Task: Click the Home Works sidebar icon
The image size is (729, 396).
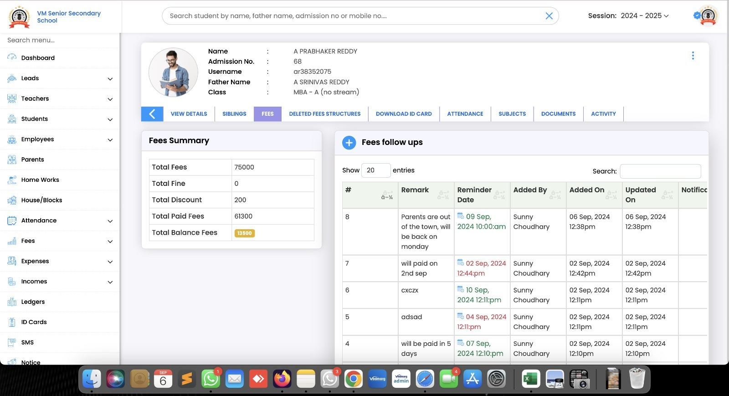Action: click(x=12, y=180)
